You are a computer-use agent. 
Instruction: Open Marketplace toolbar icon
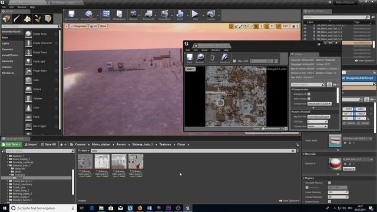(x=119, y=15)
